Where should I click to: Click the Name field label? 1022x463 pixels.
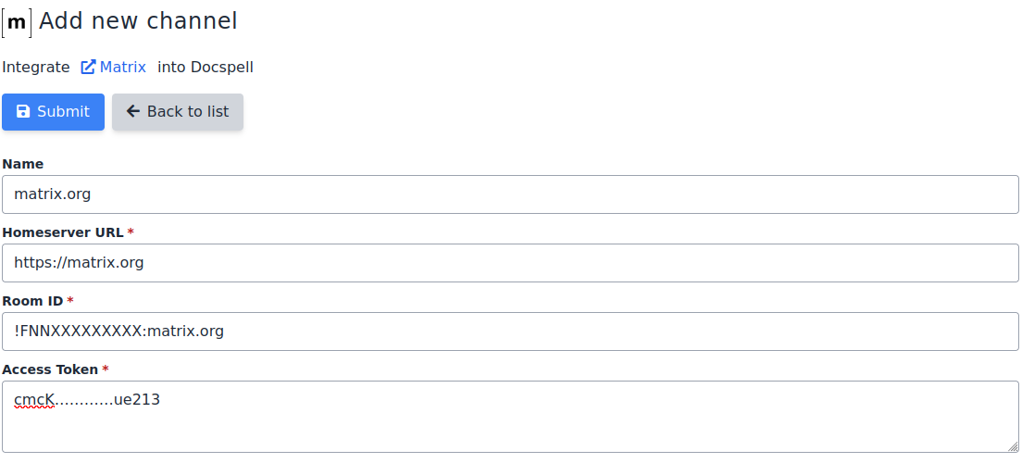point(23,164)
